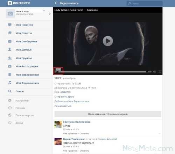
Task: Click the heart likes count 438
Action: [x=92, y=87]
